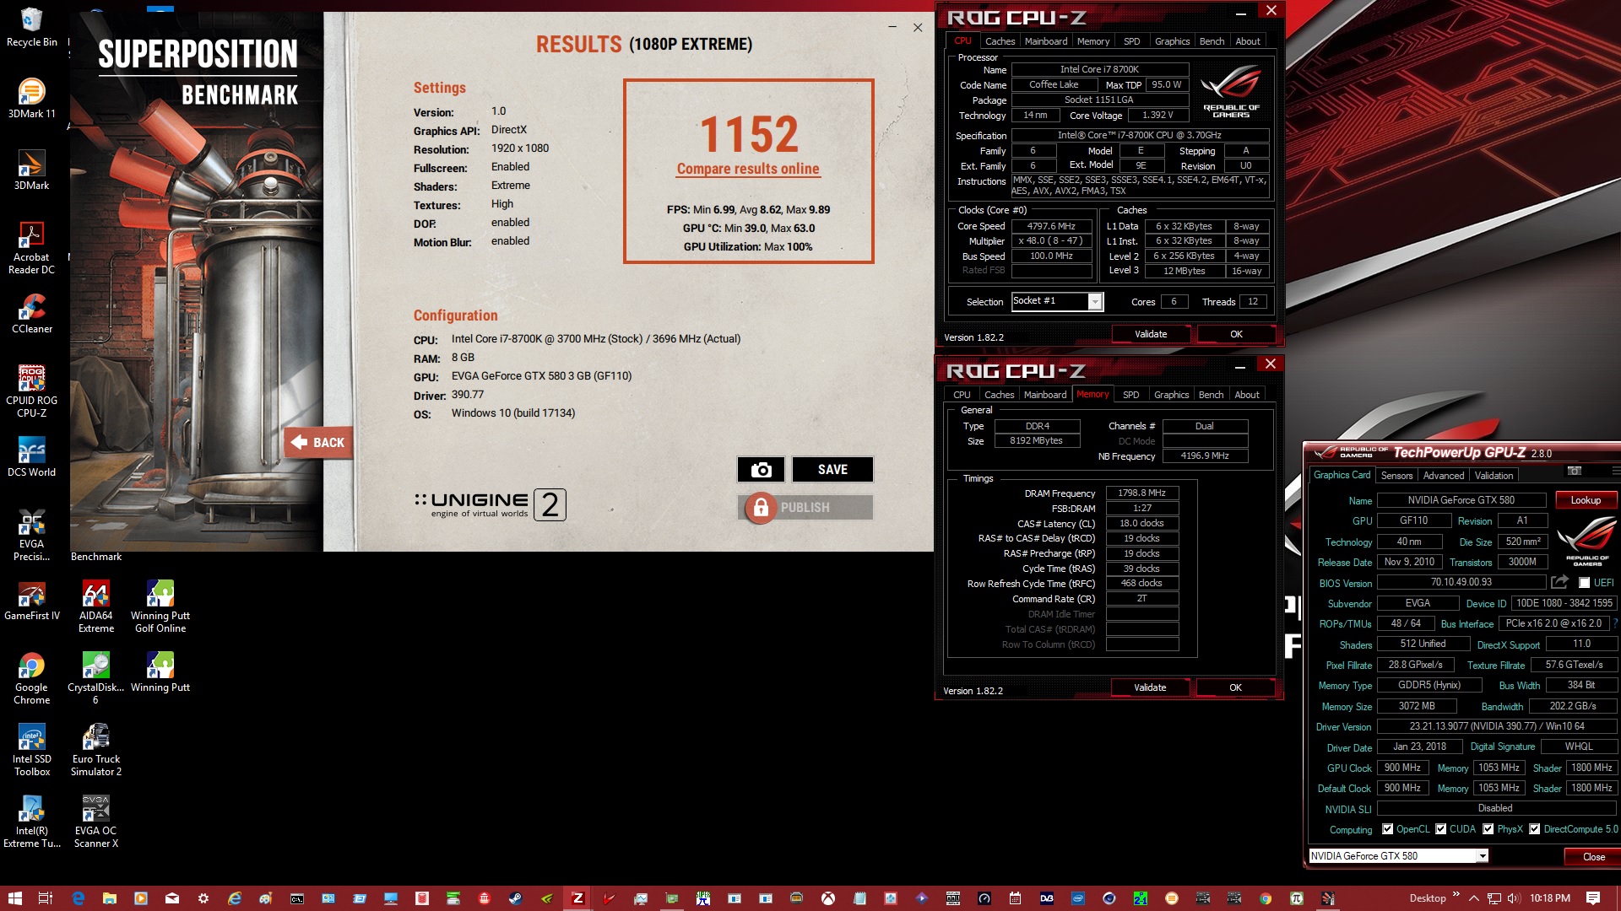
Task: Open the Action Center notification icon
Action: click(1593, 898)
